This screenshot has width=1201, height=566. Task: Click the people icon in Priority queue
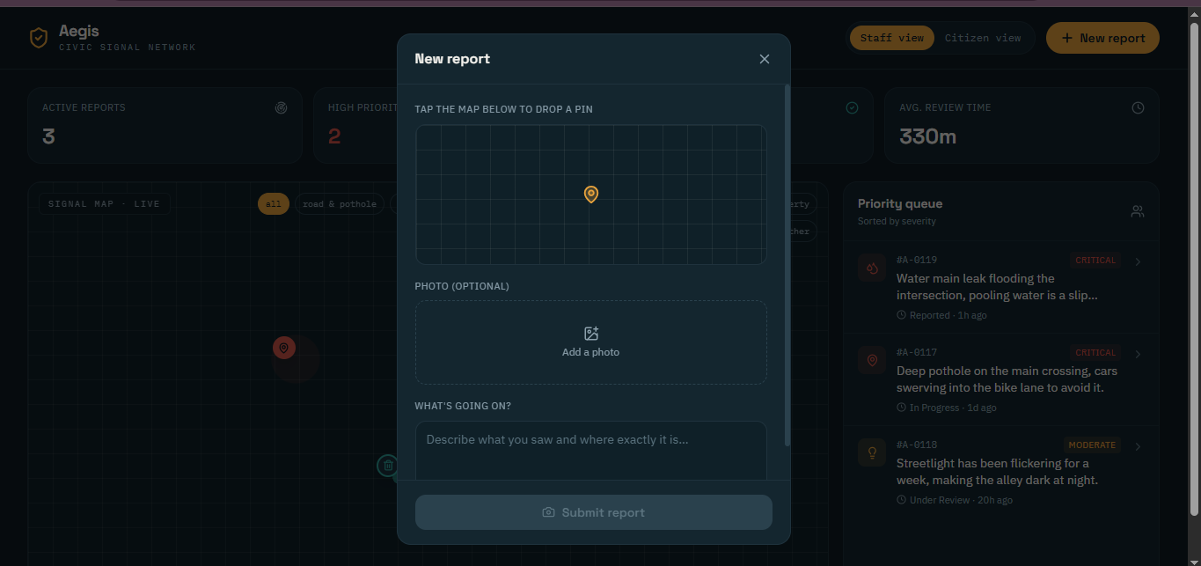pyautogui.click(x=1137, y=211)
